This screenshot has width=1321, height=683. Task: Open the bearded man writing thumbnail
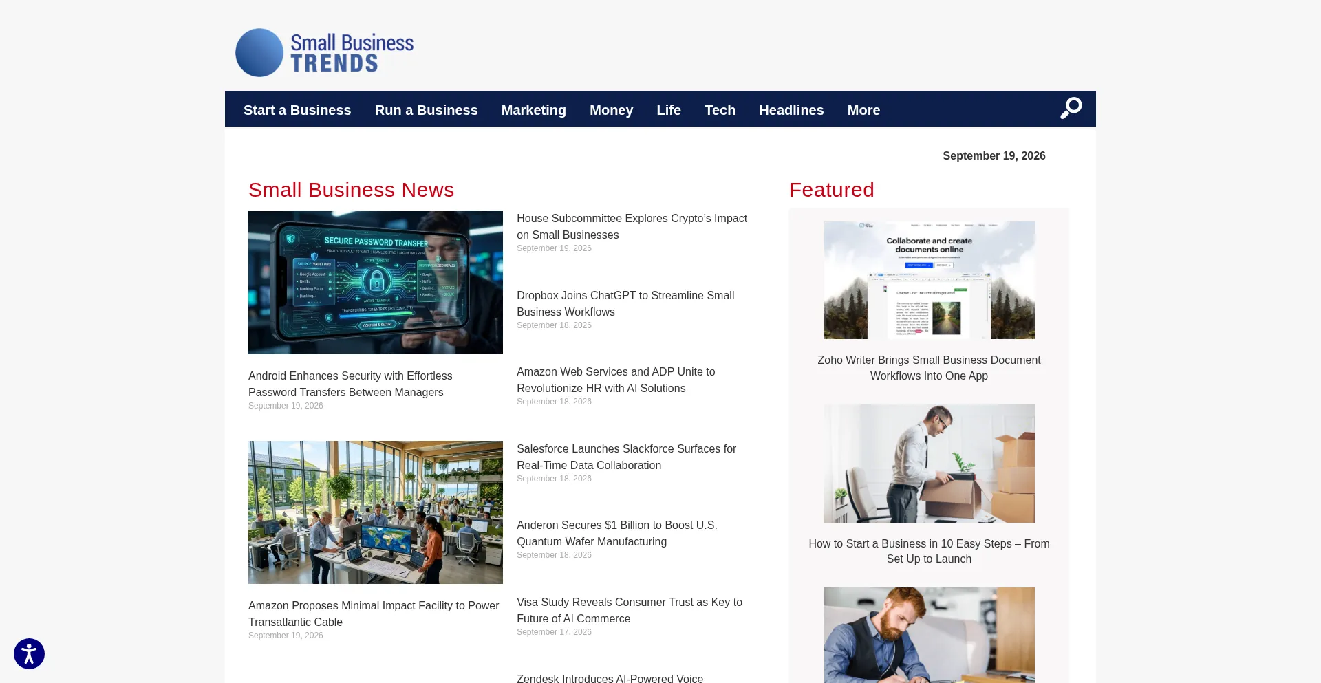click(x=929, y=635)
